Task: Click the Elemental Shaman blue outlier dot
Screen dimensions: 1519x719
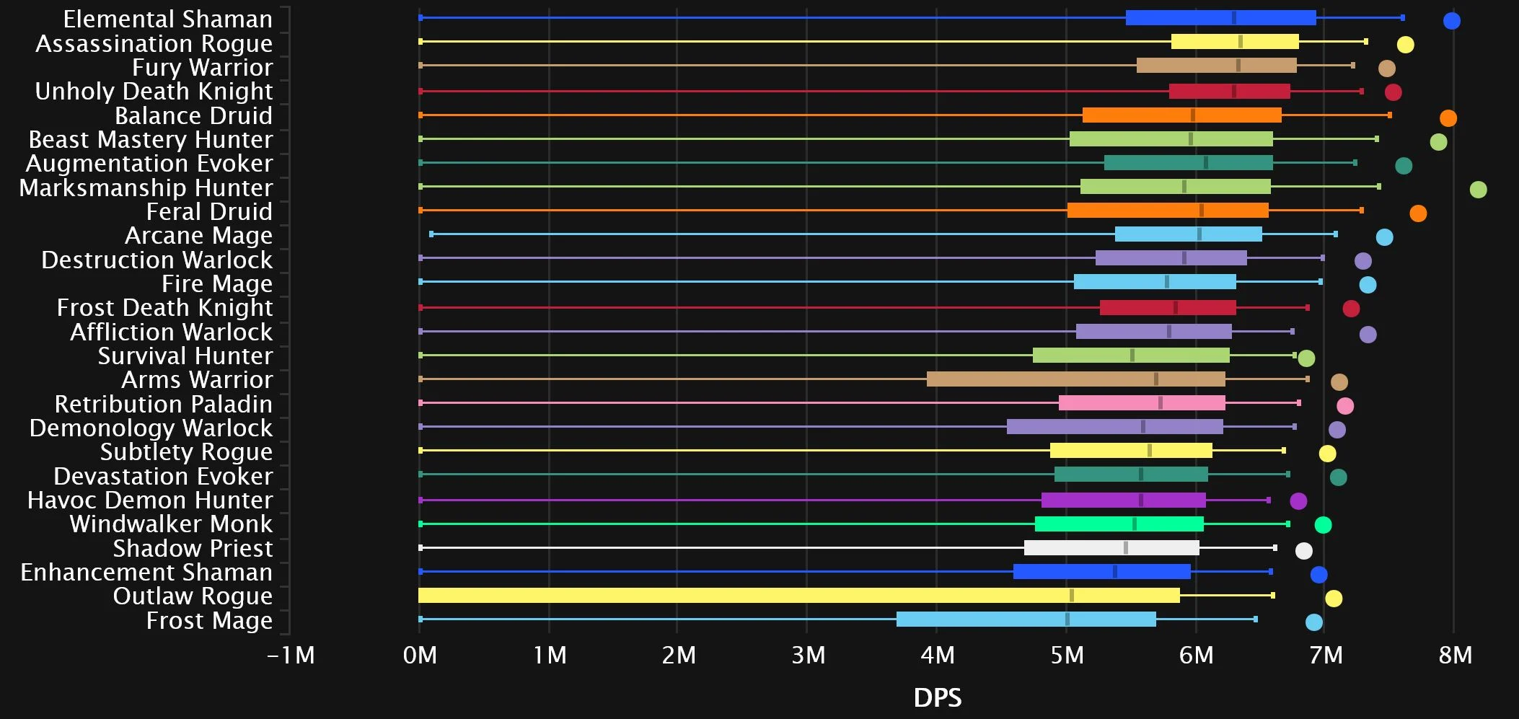Action: click(1451, 21)
